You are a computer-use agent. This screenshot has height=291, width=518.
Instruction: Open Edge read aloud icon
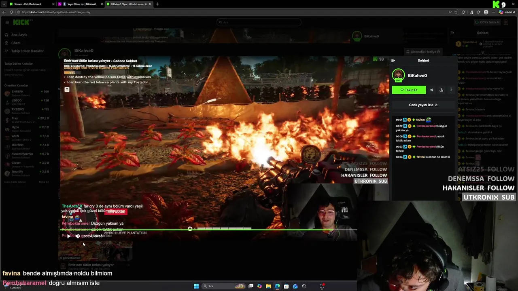(450, 12)
